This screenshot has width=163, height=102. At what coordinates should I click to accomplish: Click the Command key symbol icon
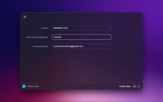pyautogui.click(x=134, y=86)
